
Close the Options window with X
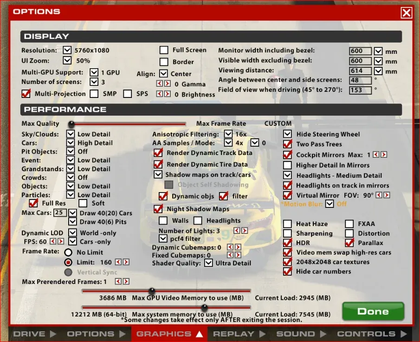(x=407, y=13)
